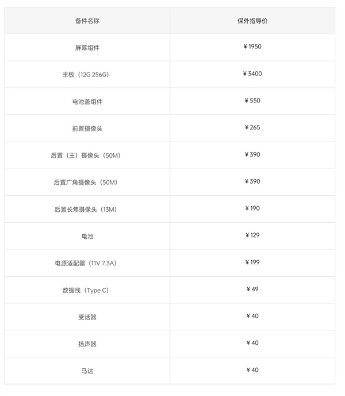Click the ¥3400 price
Image resolution: width=345 pixels, height=396 pixels.
click(252, 74)
